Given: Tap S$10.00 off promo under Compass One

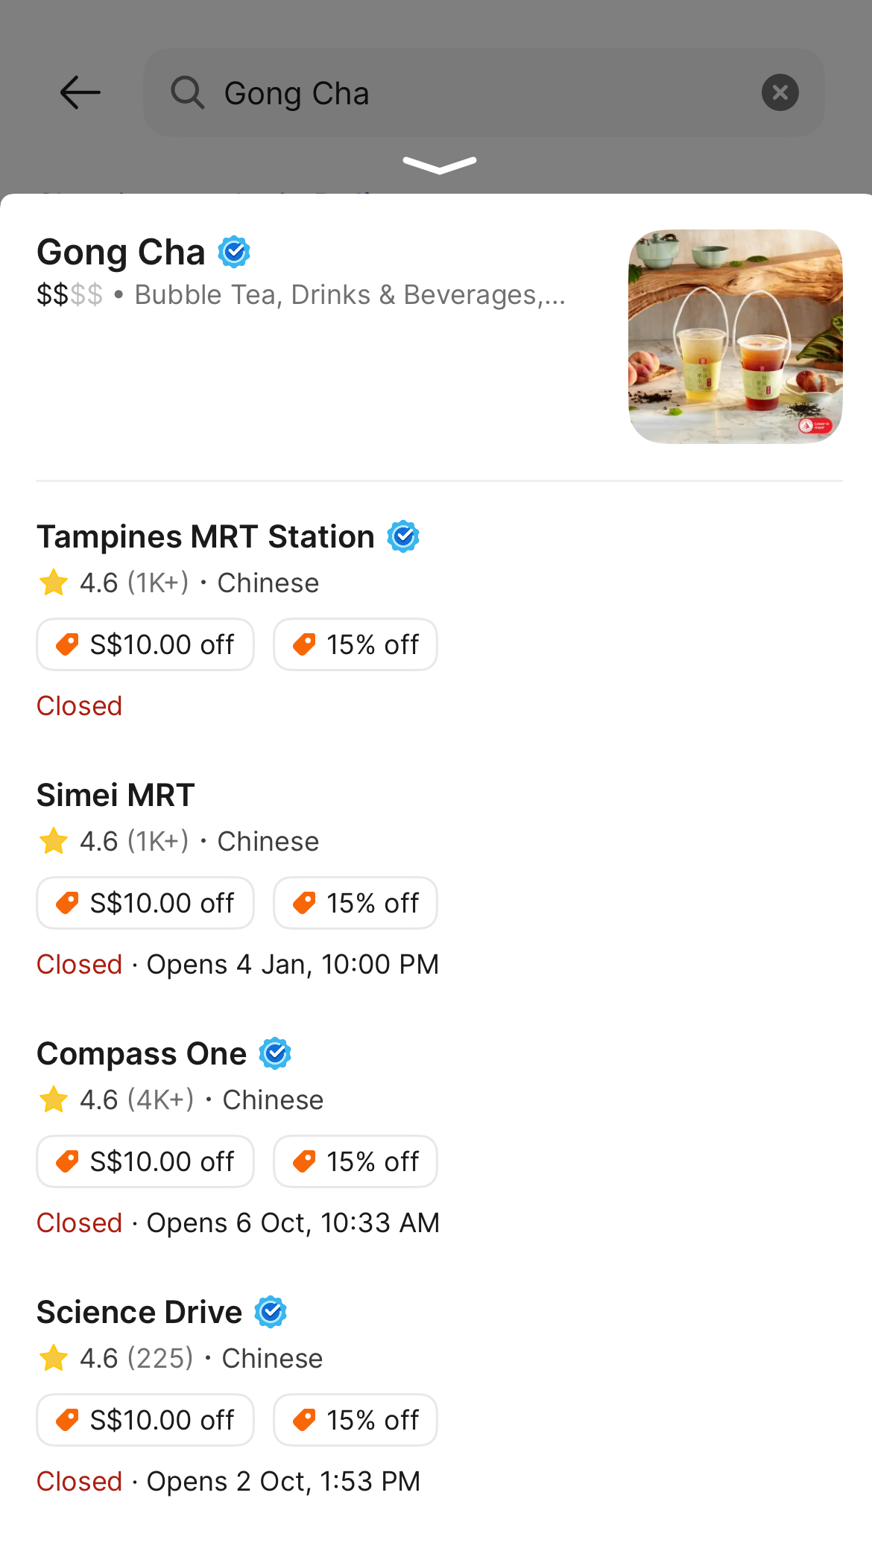Looking at the screenshot, I should pyautogui.click(x=145, y=1161).
